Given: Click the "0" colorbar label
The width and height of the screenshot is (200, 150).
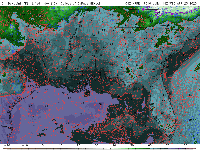Looking at the screenshot, I should point(43,145).
